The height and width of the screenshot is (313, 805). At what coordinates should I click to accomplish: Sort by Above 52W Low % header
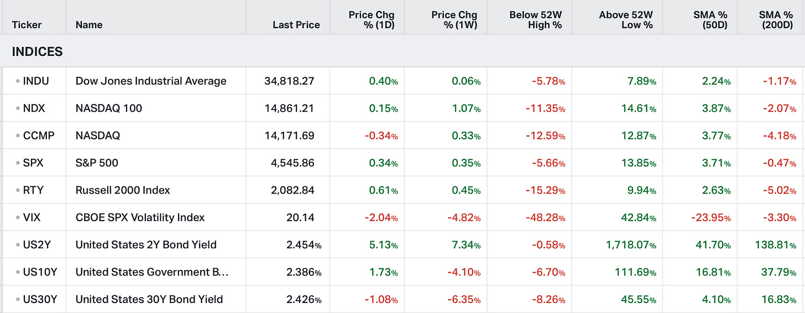(x=626, y=20)
